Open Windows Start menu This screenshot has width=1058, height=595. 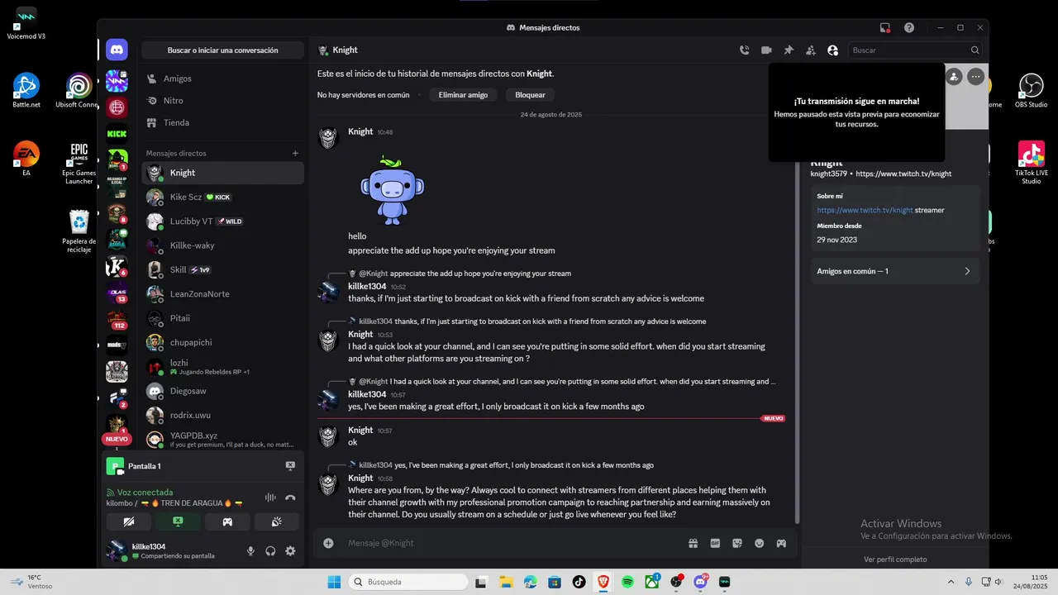tap(334, 582)
